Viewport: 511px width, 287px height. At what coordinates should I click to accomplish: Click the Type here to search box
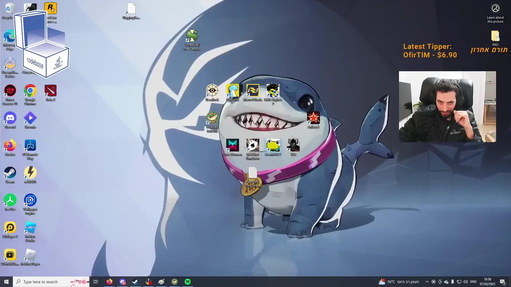[51, 282]
